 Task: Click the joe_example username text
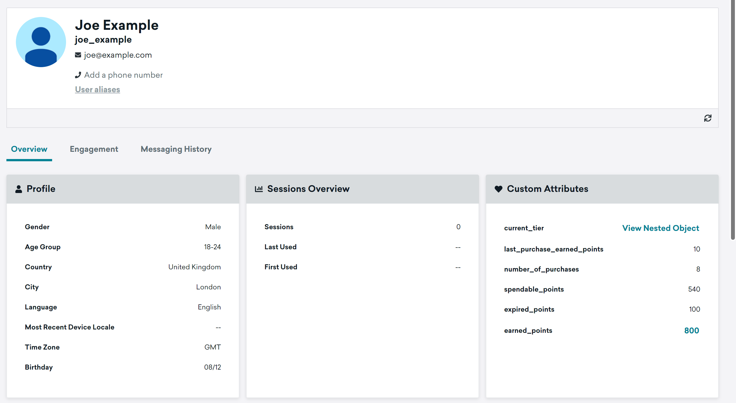103,40
